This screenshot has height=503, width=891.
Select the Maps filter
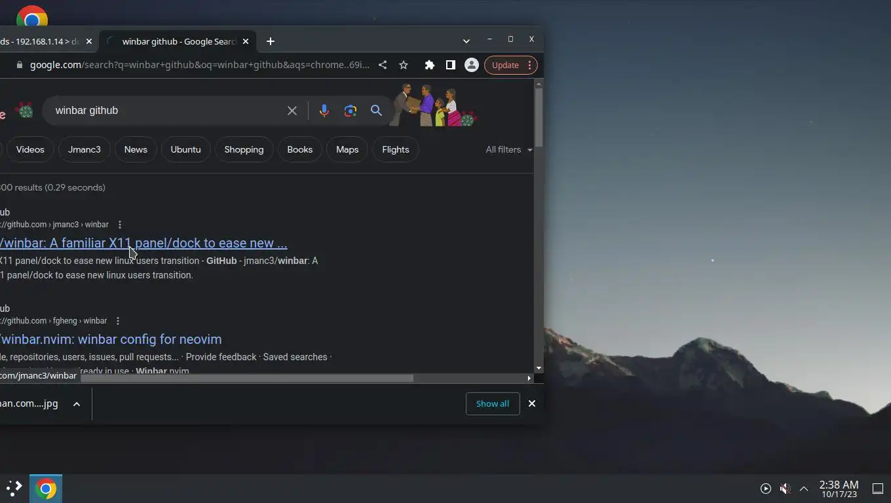point(347,149)
